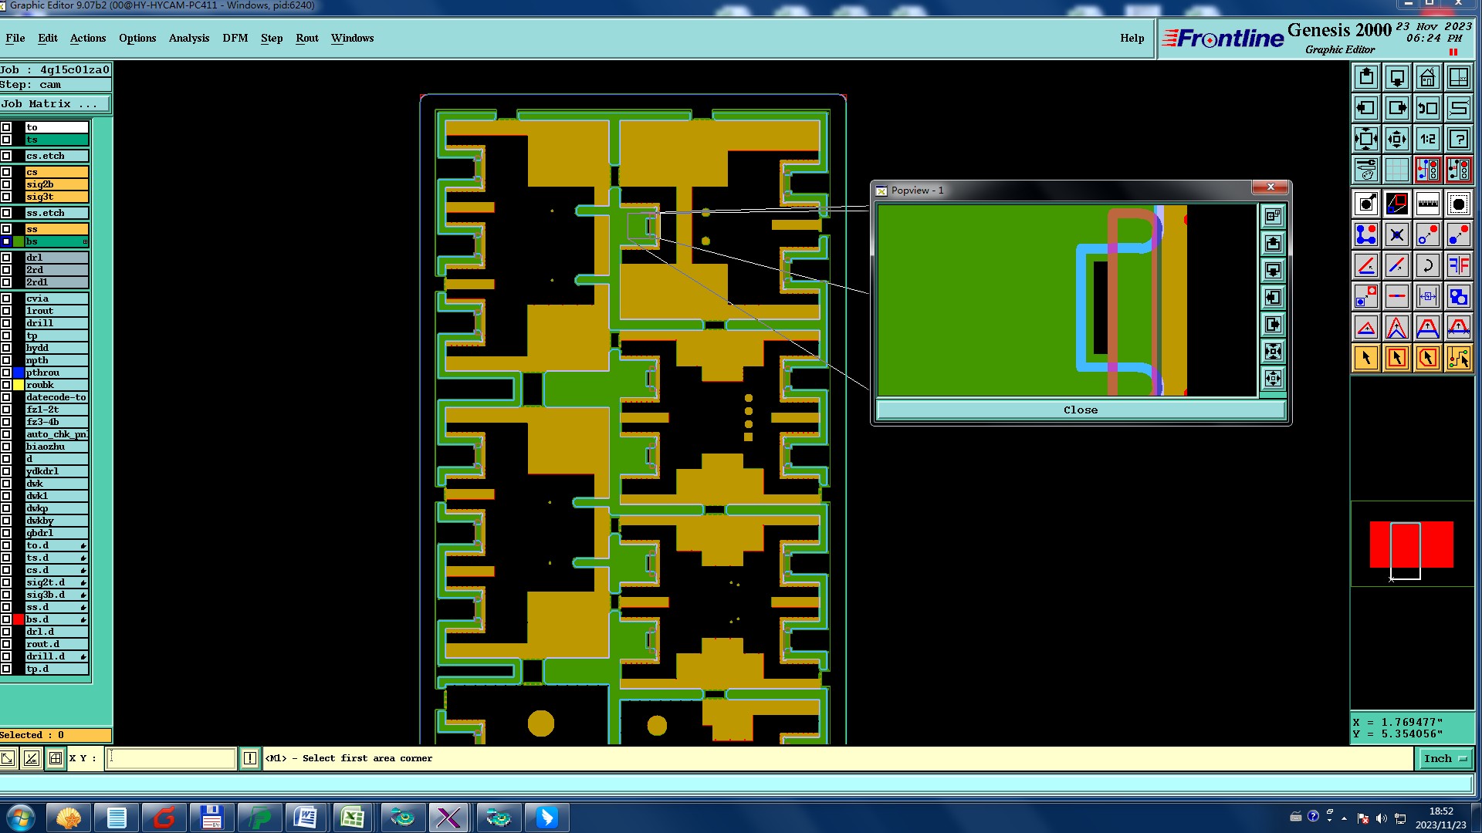Image resolution: width=1482 pixels, height=833 pixels.
Task: Toggle the cs layer checkbox
Action: [6, 172]
